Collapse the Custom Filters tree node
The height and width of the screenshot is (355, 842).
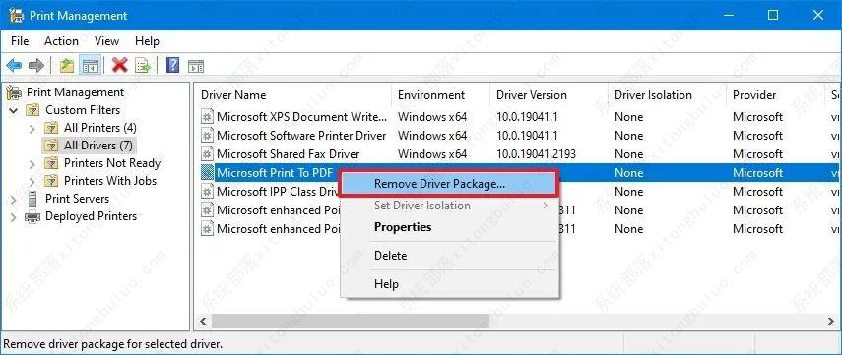(x=14, y=110)
